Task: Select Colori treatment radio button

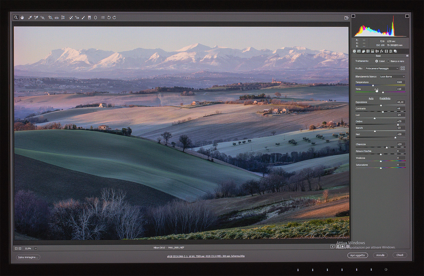Action: pyautogui.click(x=377, y=61)
